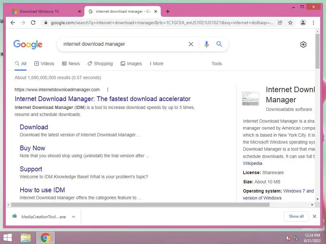
Task: Click the Google logo
Action: tap(28, 44)
